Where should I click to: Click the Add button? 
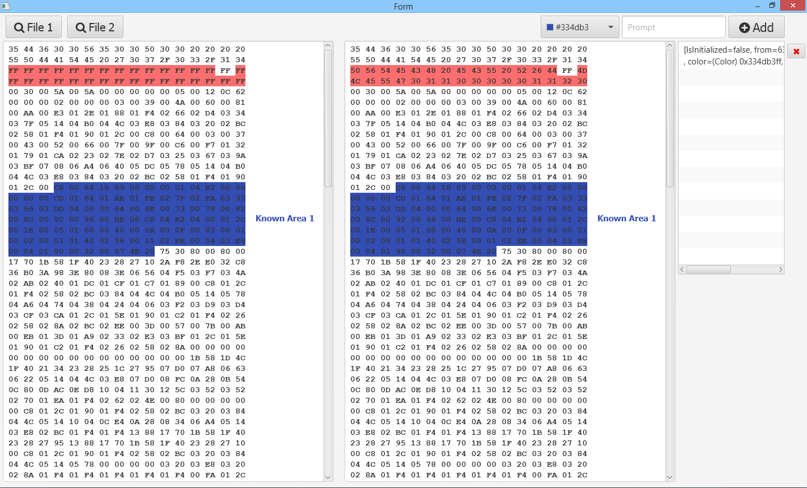point(756,27)
